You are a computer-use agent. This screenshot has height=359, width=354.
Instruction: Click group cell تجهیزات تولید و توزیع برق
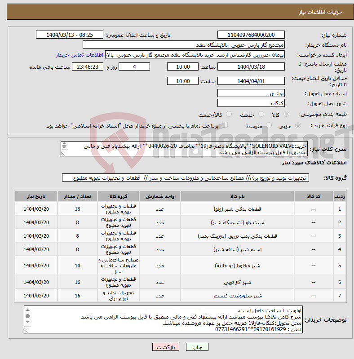pyautogui.click(x=119, y=296)
